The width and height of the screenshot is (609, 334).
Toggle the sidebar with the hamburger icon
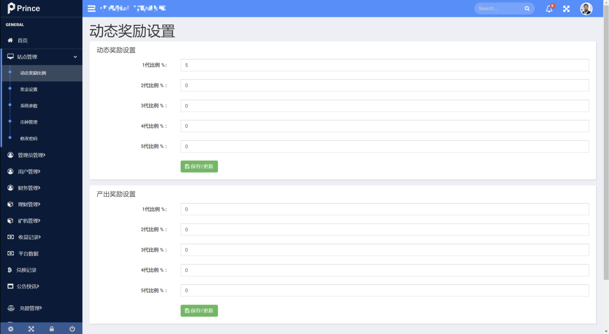coord(91,9)
